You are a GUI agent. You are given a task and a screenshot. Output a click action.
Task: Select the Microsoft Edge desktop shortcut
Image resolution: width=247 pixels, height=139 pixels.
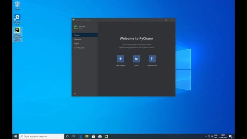[17, 19]
